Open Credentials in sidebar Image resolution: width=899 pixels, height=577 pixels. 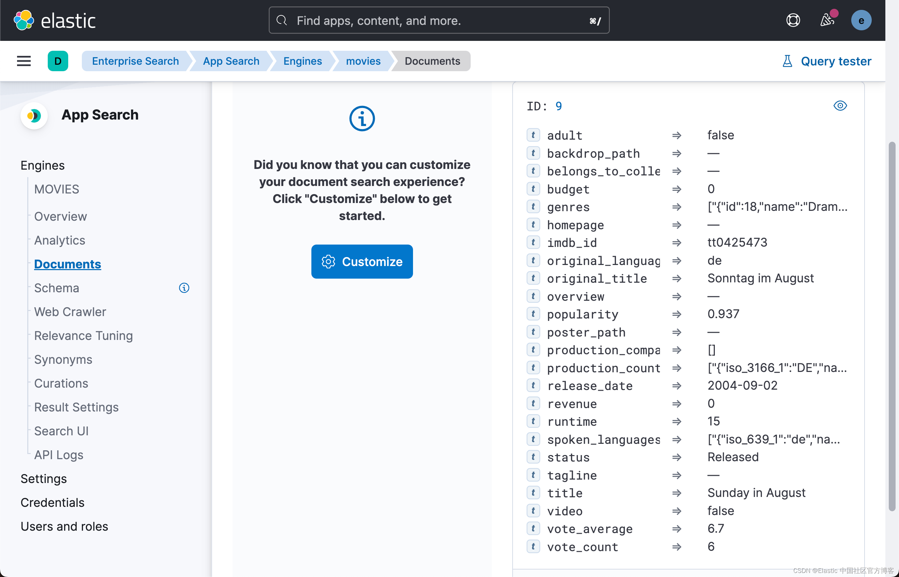53,502
